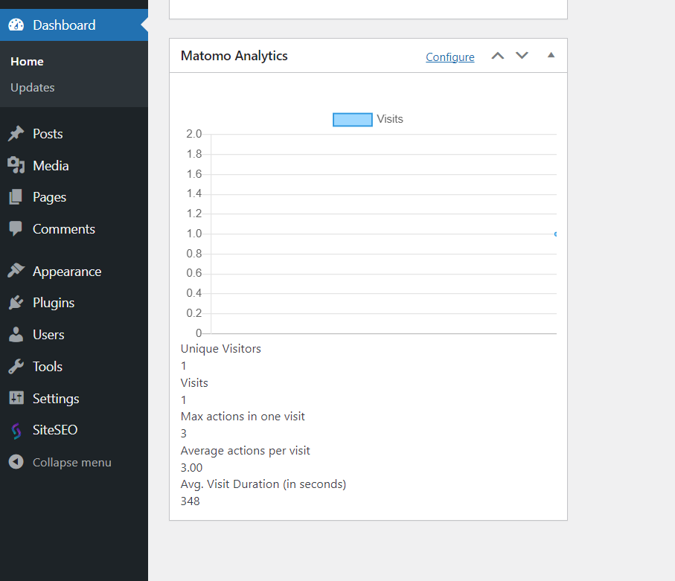Click the Average actions per visit label

tap(246, 451)
